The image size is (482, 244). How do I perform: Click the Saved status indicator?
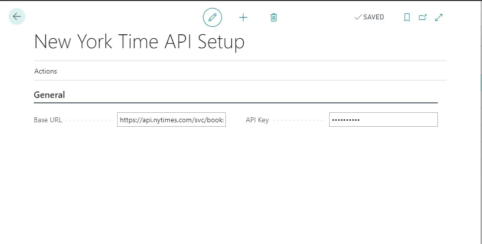click(369, 17)
